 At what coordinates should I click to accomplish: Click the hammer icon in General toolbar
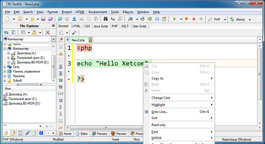coord(74,32)
